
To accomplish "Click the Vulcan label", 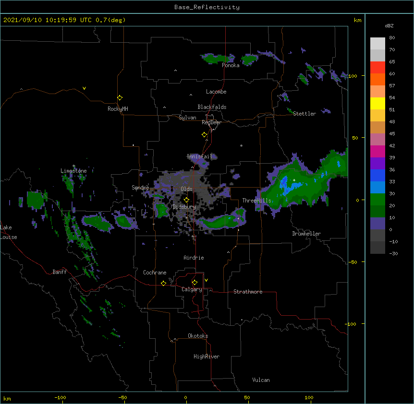I will (261, 380).
